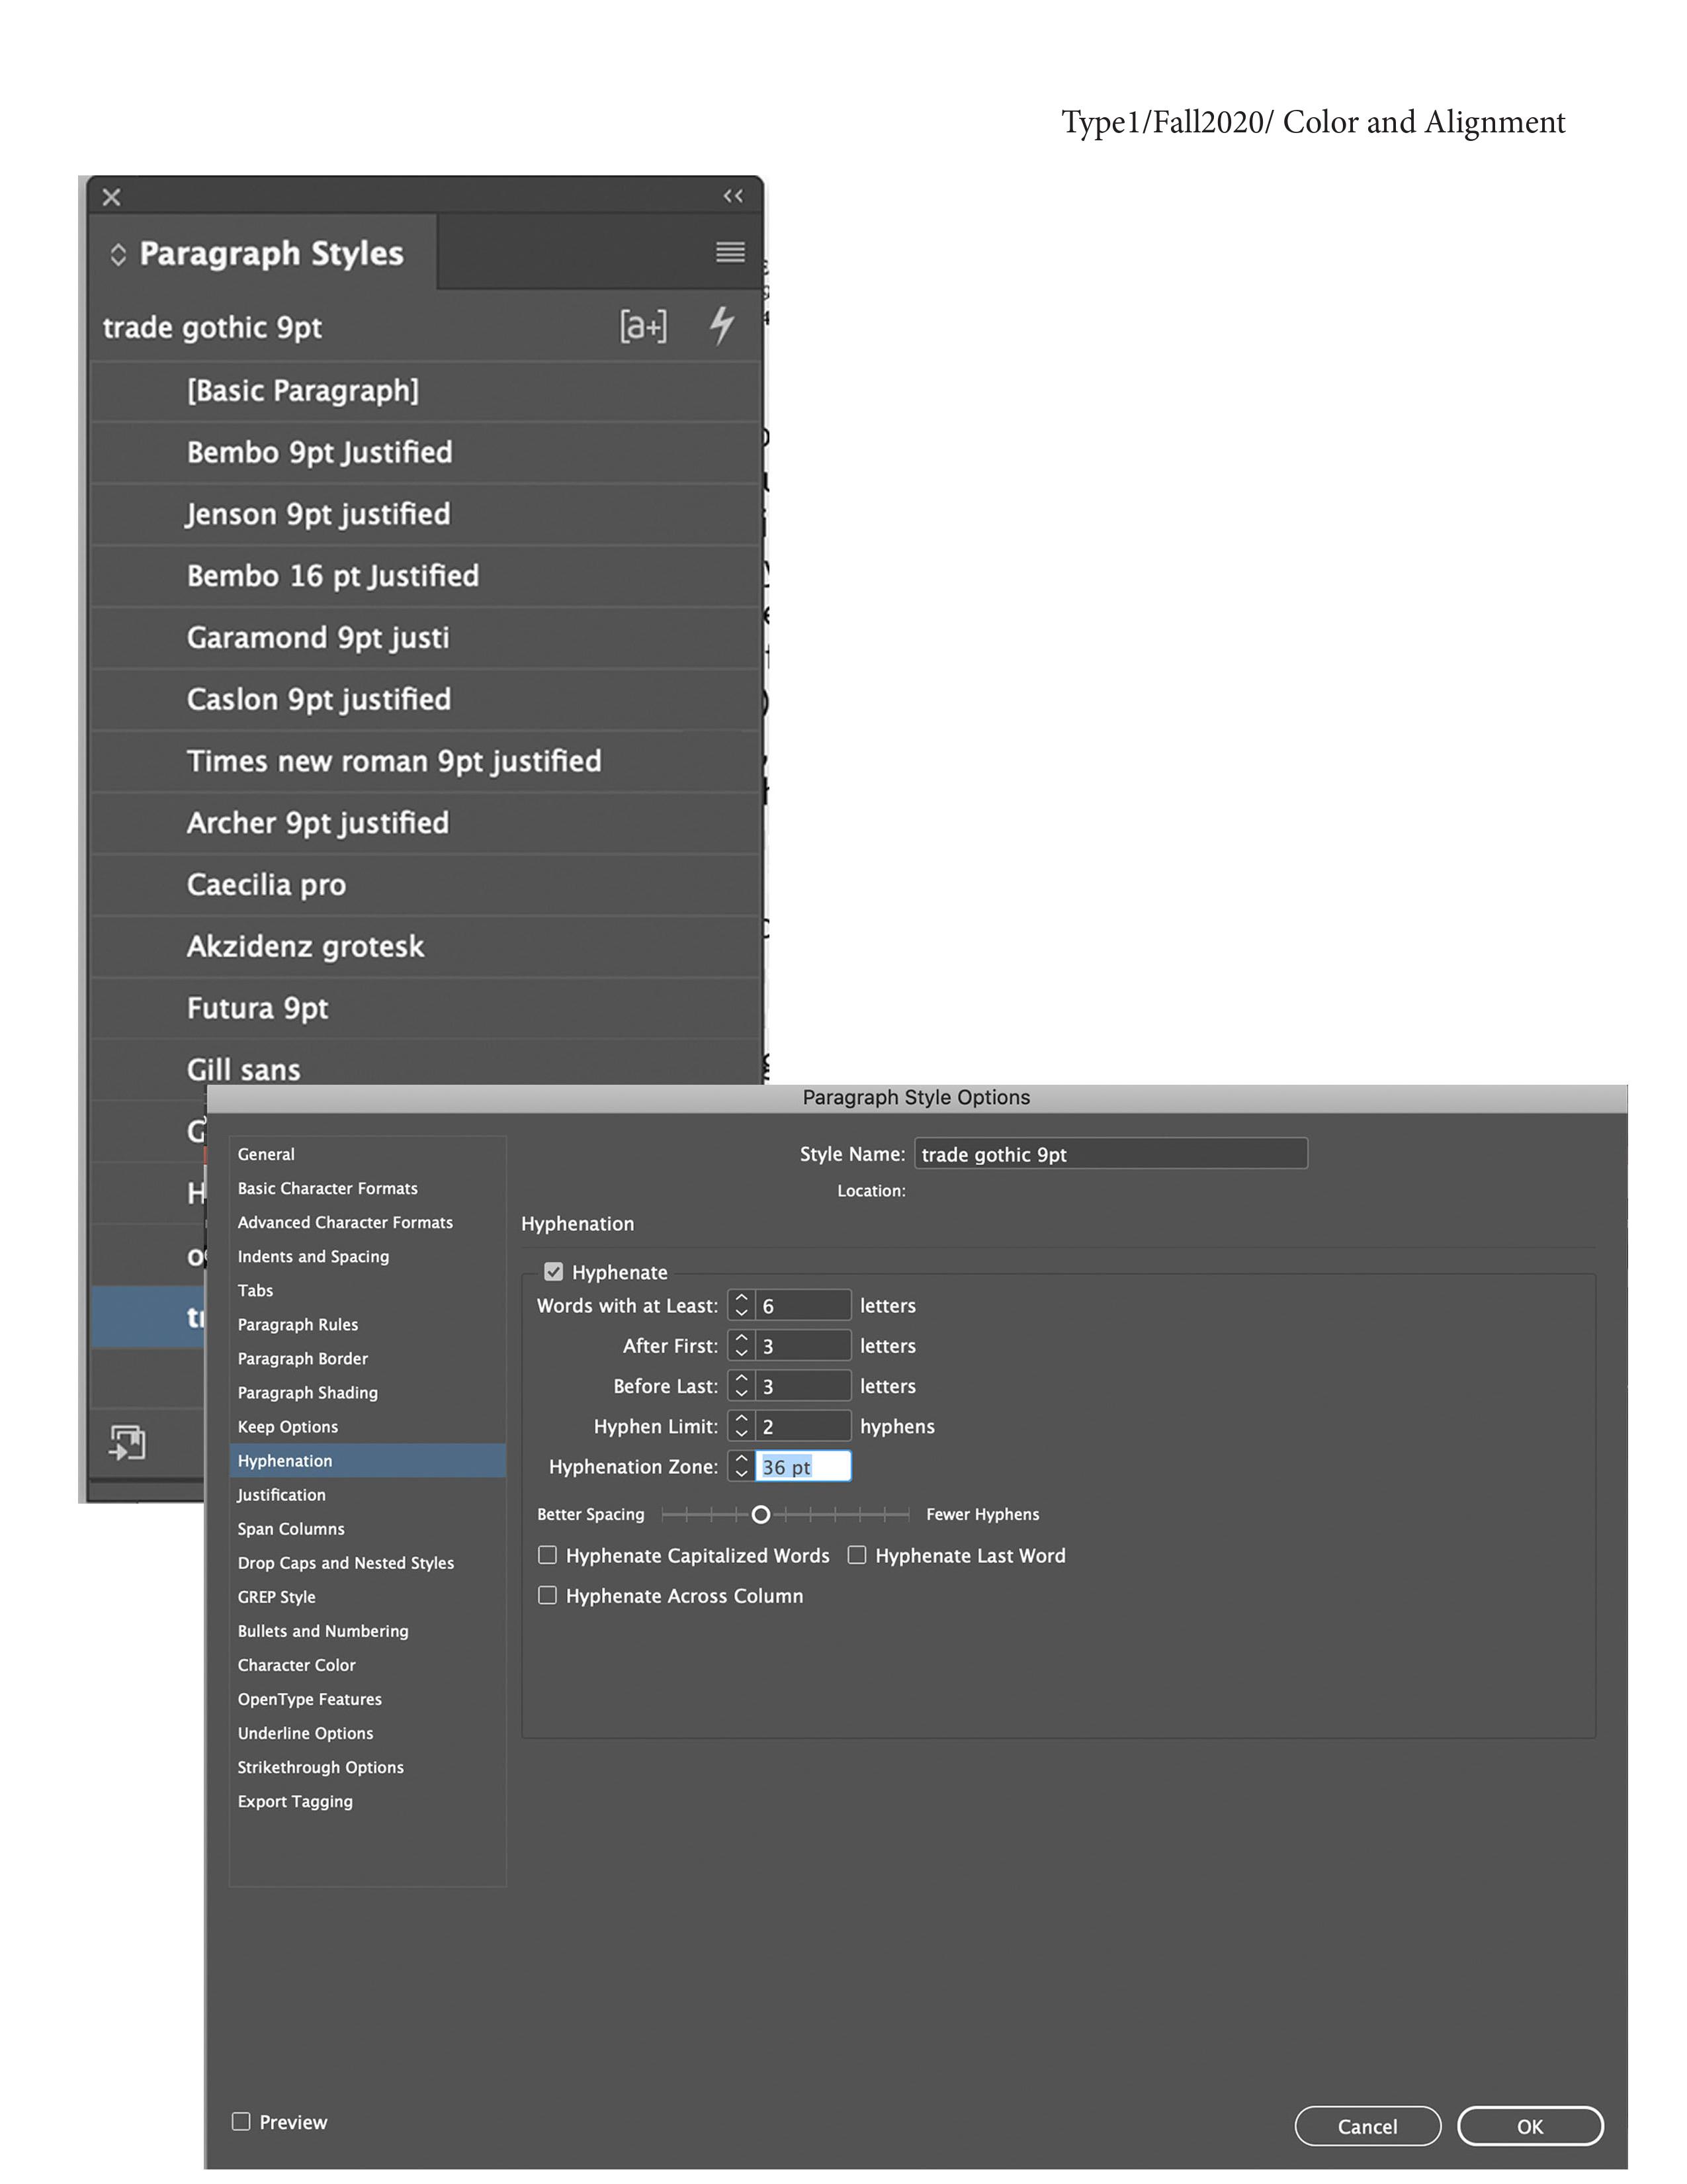Click the Quick Apply lightning bolt icon
Screen dimensions: 1687x2184
(722, 325)
